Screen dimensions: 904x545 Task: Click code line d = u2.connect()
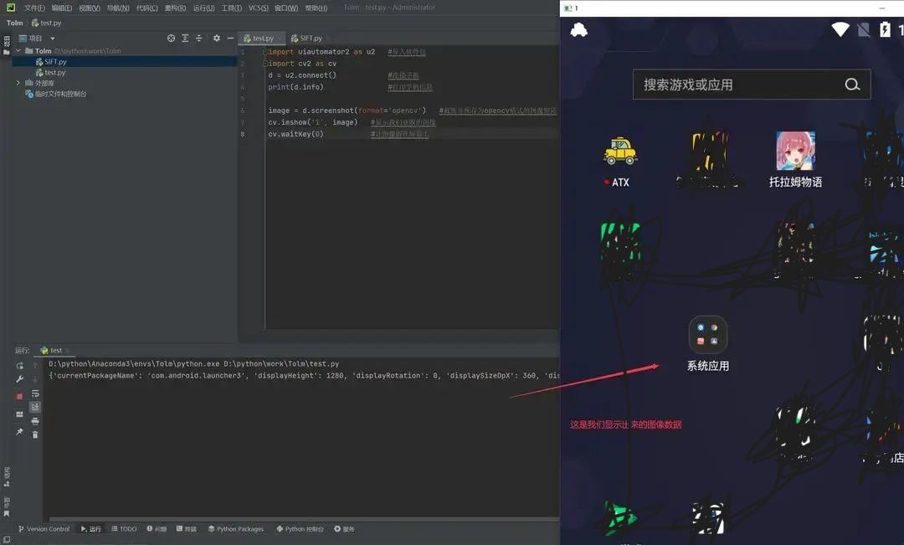pos(302,75)
